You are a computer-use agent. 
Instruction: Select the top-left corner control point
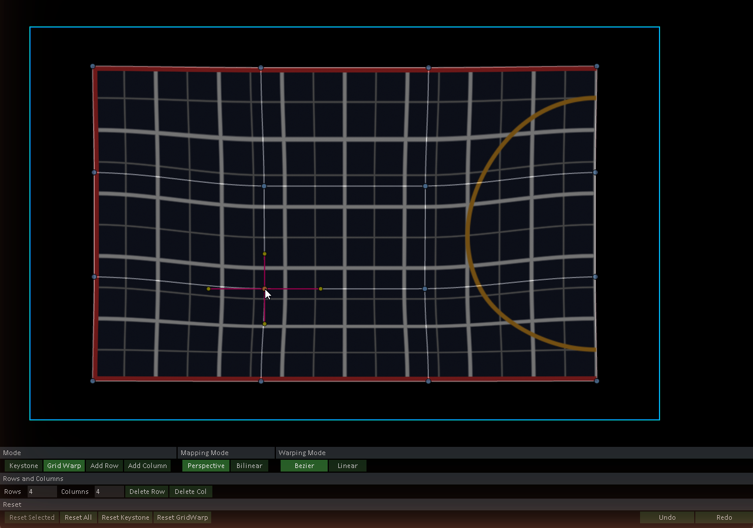click(x=93, y=66)
